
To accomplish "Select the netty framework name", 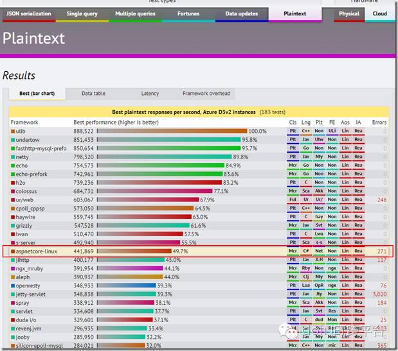I will (23, 157).
